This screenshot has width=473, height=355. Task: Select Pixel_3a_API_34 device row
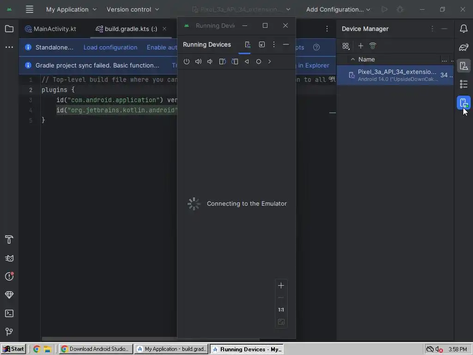tap(395, 75)
